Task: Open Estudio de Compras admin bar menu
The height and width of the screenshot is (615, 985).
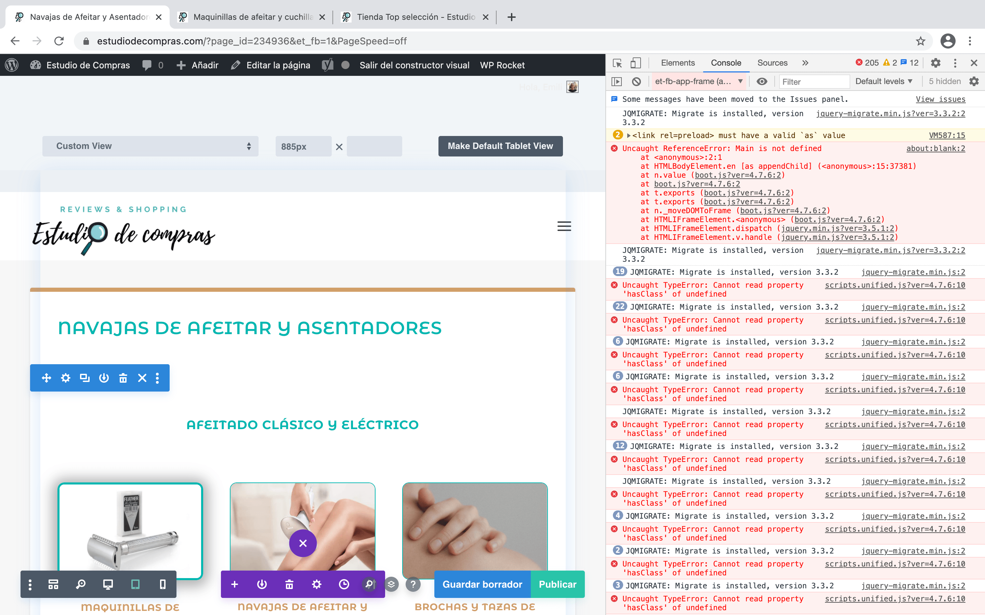Action: click(x=80, y=66)
